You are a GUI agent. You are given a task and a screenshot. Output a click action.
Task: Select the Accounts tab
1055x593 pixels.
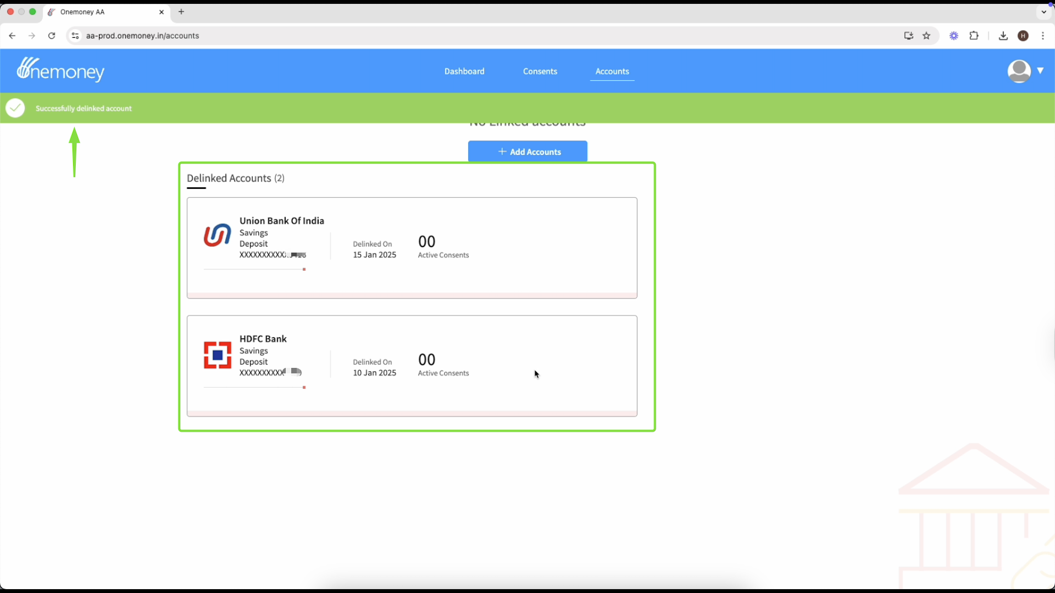tap(612, 71)
